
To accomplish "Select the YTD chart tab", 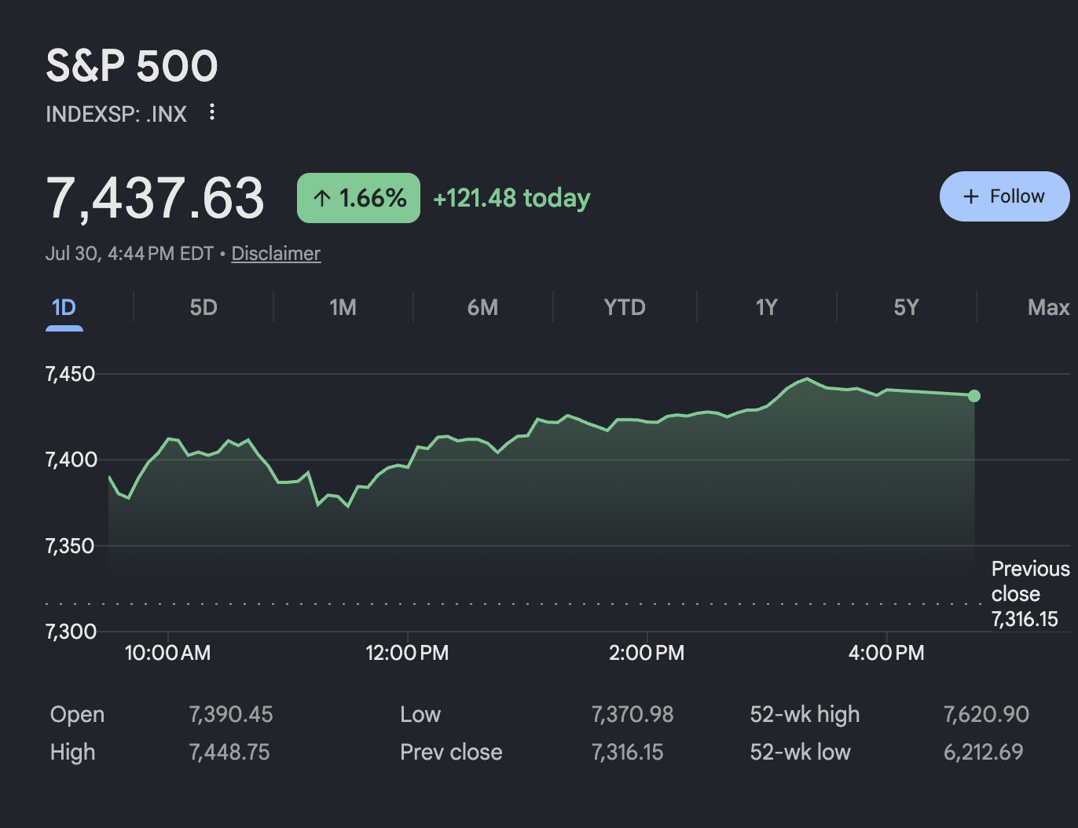I will pyautogui.click(x=625, y=307).
